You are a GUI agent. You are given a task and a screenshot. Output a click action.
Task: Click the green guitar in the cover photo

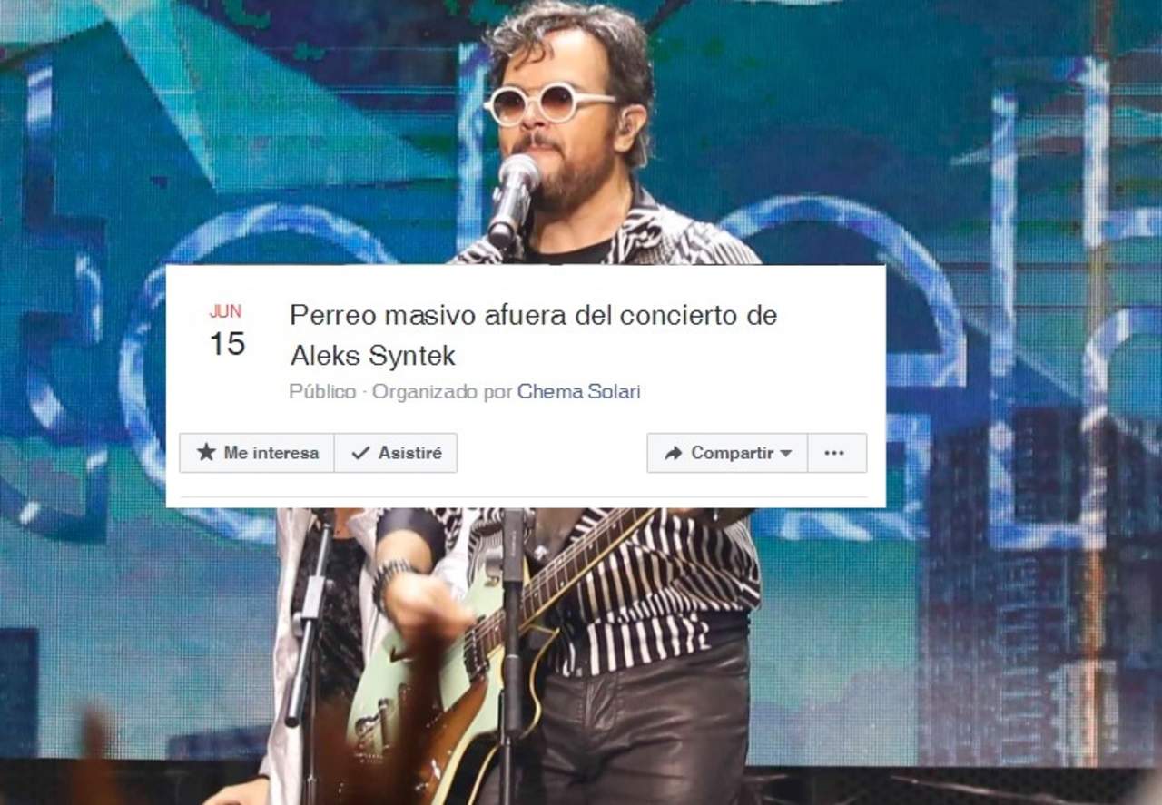pyautogui.click(x=454, y=653)
